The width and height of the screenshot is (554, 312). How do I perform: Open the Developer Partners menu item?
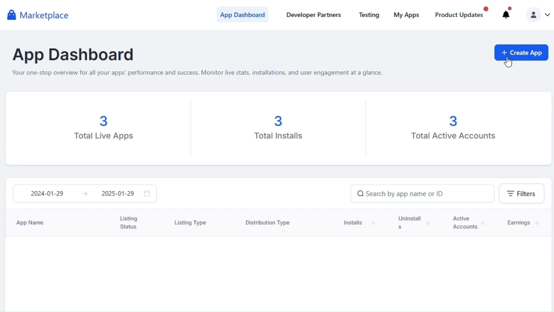click(313, 15)
